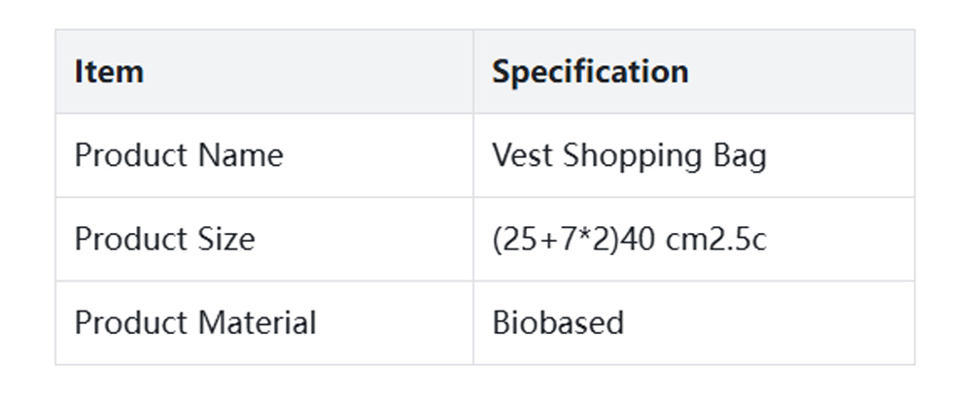Screen dimensions: 972x396
Task: Click empty space right of "Vest Shopping Bag"
Action: (x=841, y=155)
